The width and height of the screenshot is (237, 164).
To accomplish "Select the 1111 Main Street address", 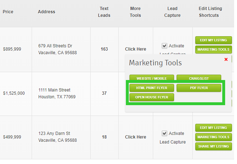I will (57, 93).
